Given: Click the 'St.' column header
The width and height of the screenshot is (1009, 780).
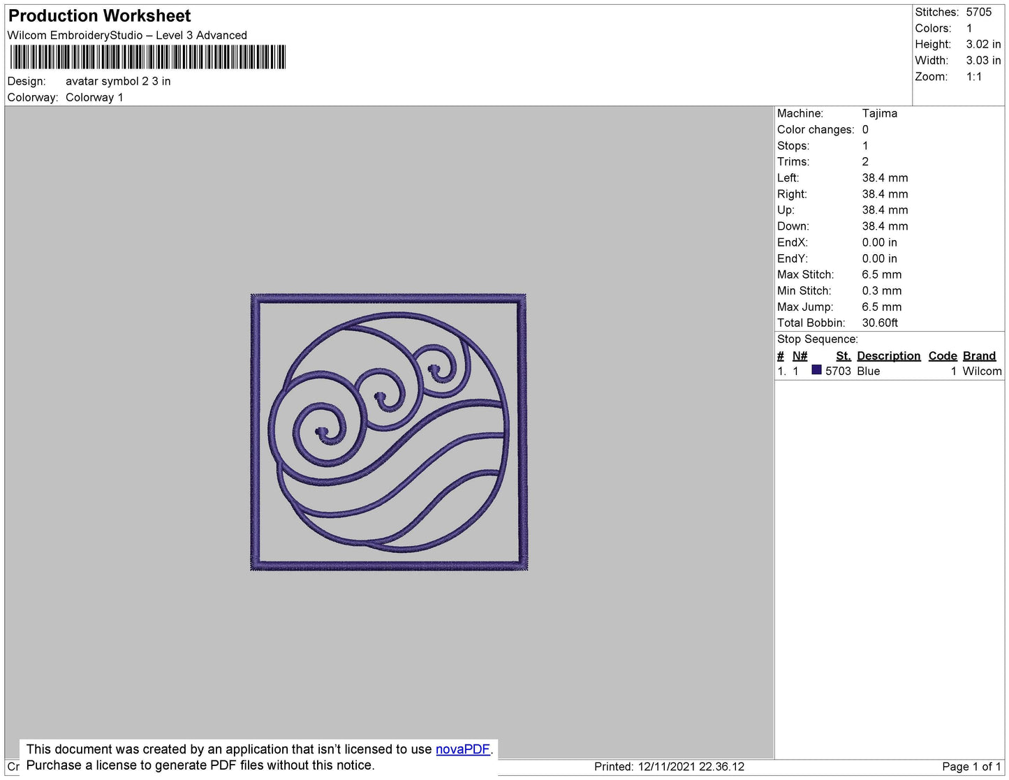Looking at the screenshot, I should 844,355.
